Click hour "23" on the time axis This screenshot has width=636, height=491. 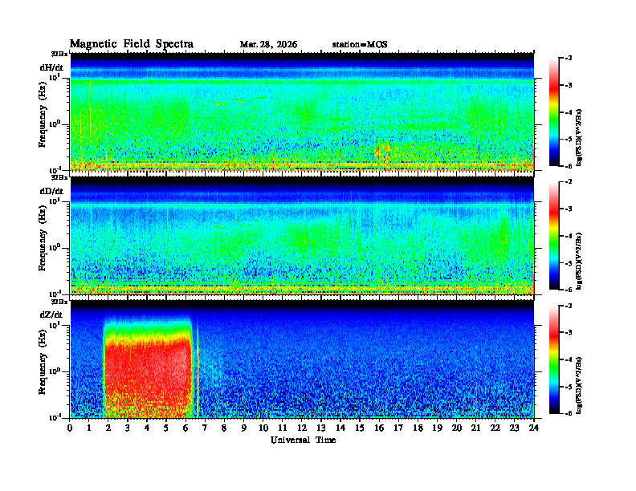click(514, 428)
